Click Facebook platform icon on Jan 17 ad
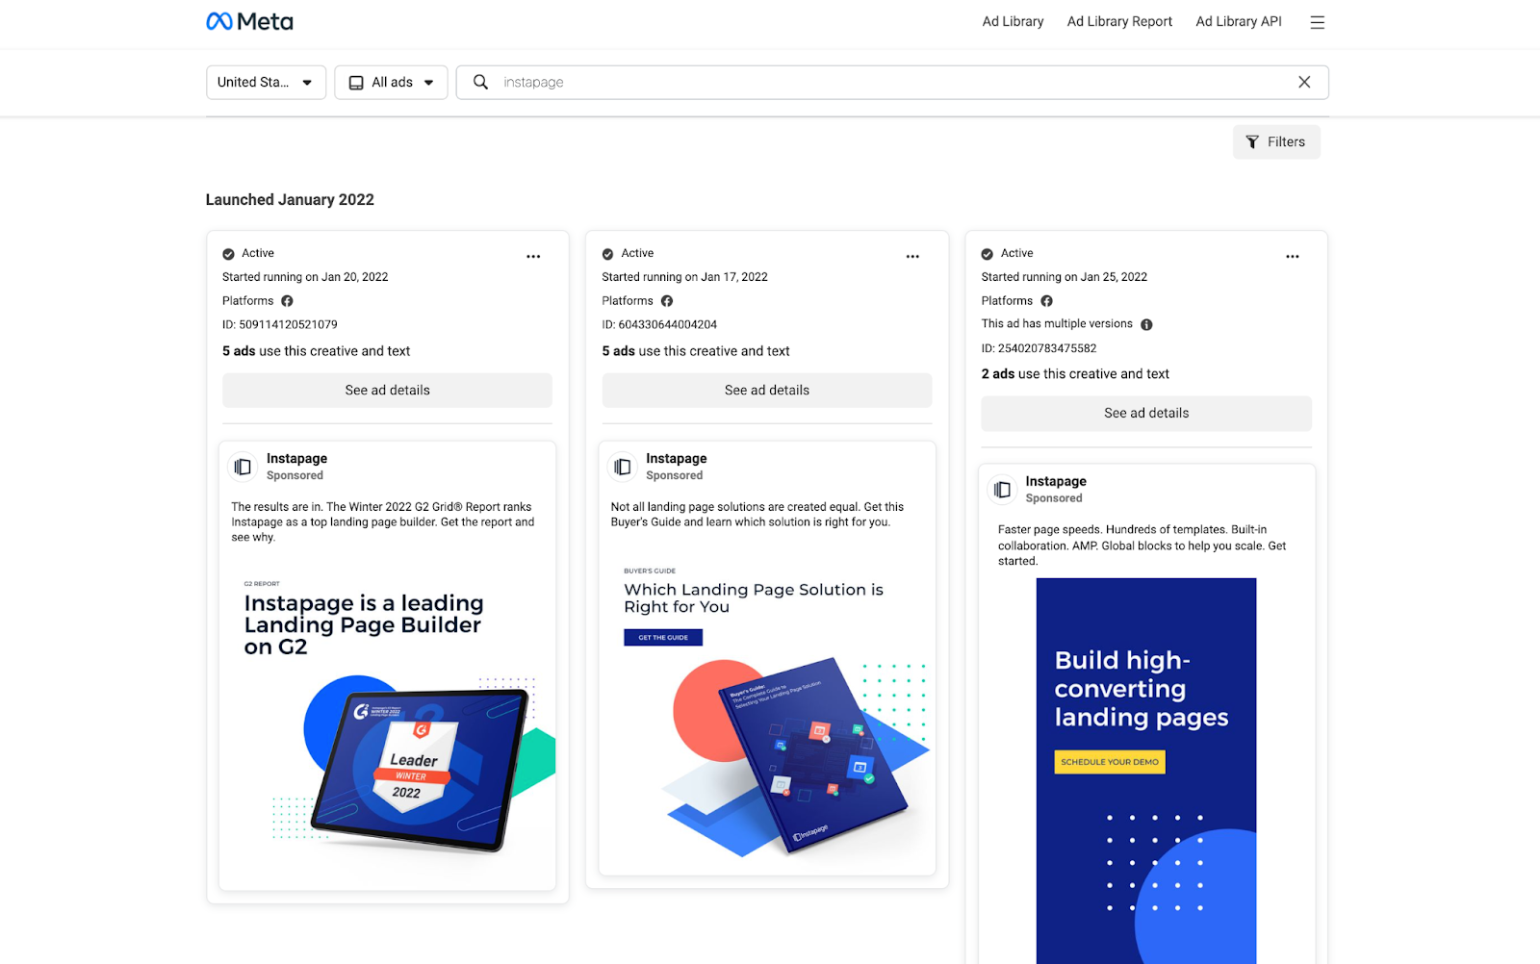Image resolution: width=1540 pixels, height=964 pixels. pyautogui.click(x=667, y=301)
